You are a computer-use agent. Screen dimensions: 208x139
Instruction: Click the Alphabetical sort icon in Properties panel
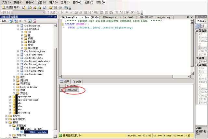pyautogui.click(x=202, y=26)
